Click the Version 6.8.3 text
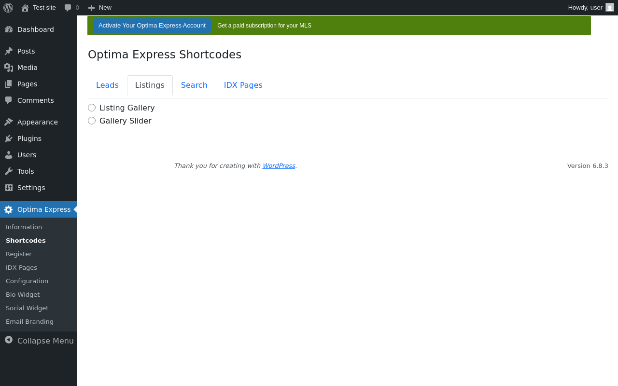618x386 pixels. click(x=588, y=165)
